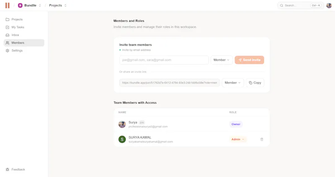Click the Feedback bug icon
Image resolution: width=335 pixels, height=177 pixels.
(8, 169)
